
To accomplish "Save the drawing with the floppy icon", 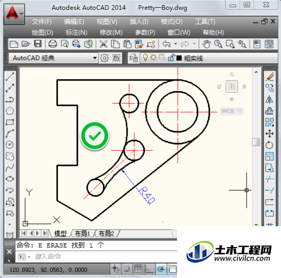I will click(38, 44).
